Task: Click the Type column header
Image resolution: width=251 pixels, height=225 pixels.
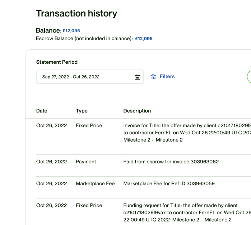Action: click(82, 111)
